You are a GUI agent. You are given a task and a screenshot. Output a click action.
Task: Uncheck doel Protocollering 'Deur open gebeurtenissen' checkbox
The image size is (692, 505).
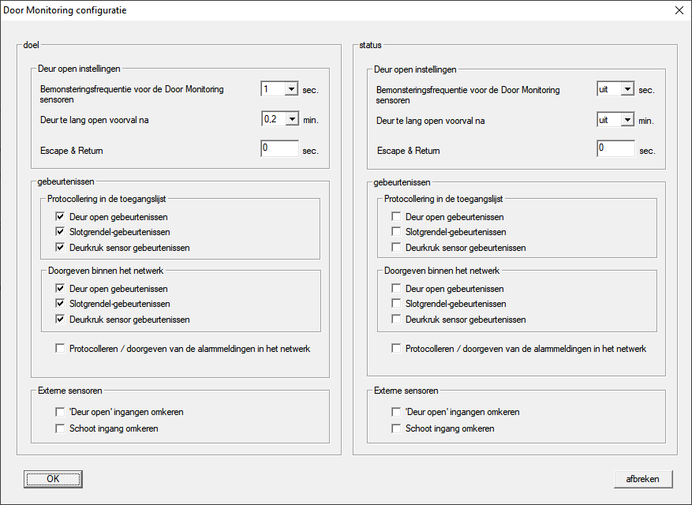click(x=61, y=216)
